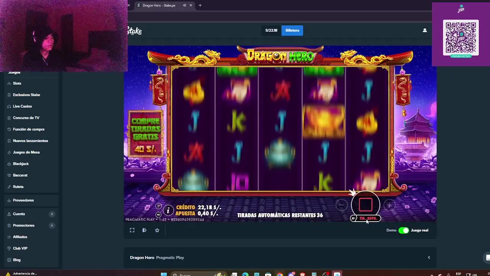The height and width of the screenshot is (276, 490).
Task: Mute the slot game sound icon
Action: coord(158,215)
